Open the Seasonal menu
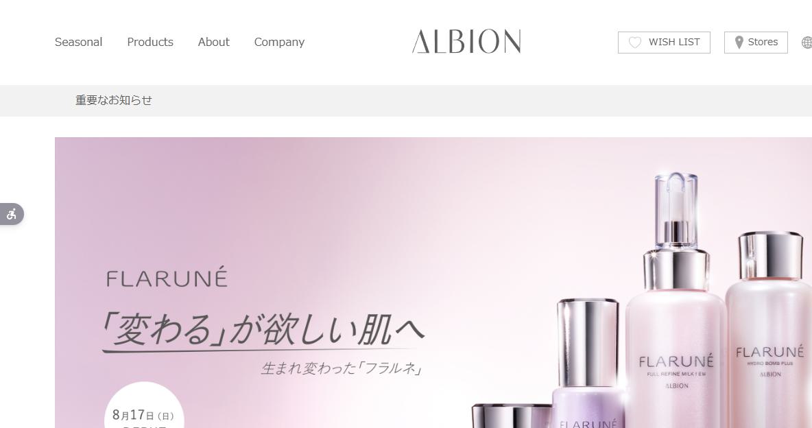Screen dimensions: 812x428 click(x=79, y=42)
